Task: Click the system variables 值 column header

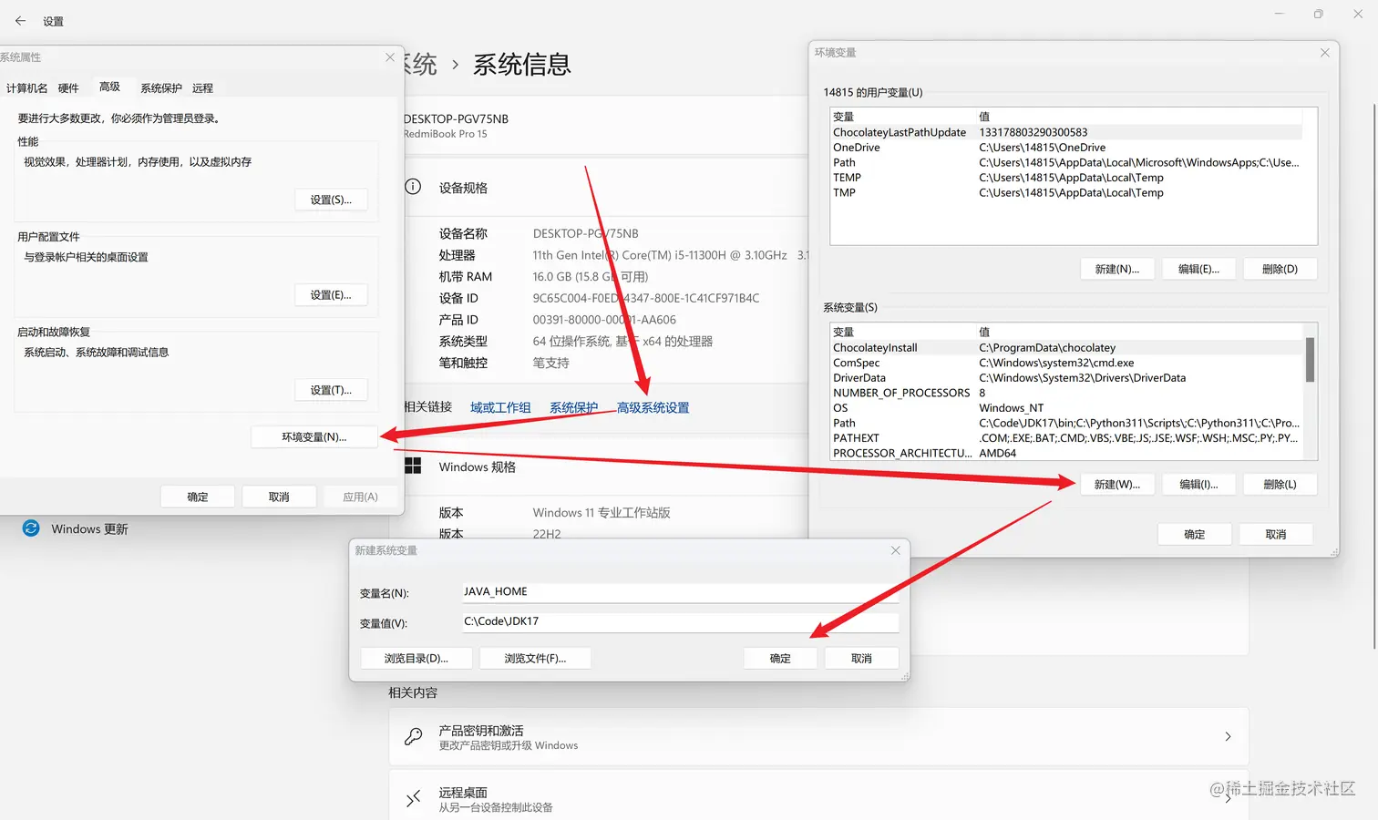Action: click(1140, 332)
